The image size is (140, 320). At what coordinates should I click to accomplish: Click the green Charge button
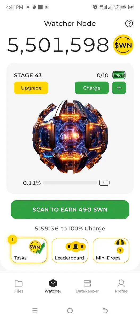(92, 88)
